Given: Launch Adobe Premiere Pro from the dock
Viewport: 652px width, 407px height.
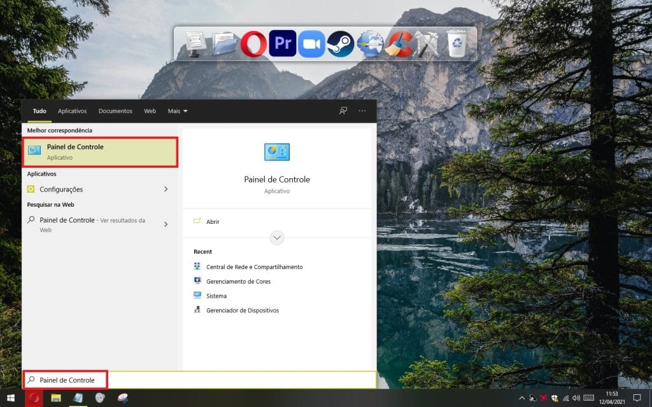Looking at the screenshot, I should tap(282, 43).
